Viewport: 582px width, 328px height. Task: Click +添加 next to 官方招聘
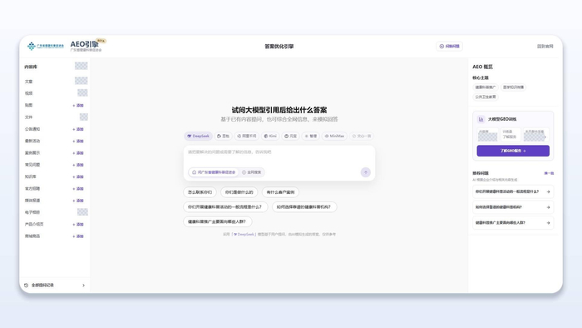[78, 189]
